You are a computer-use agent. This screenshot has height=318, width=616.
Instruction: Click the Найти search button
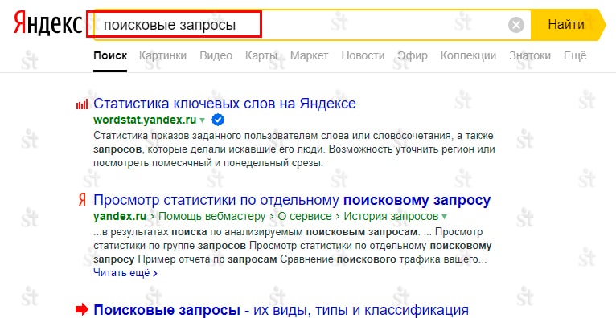point(568,24)
